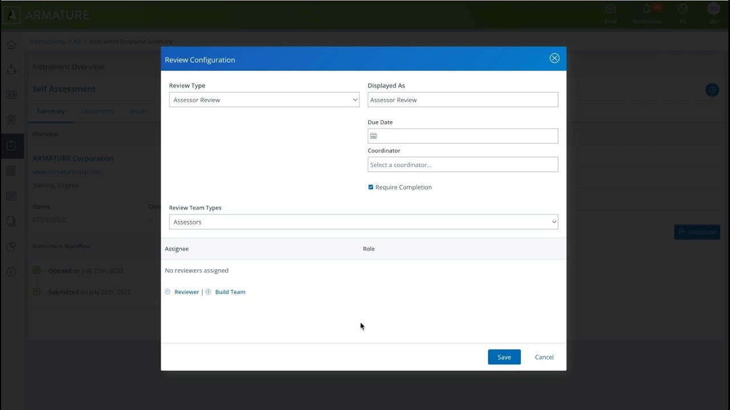Click the Self Assessment title
The image size is (730, 410).
[x=64, y=89]
